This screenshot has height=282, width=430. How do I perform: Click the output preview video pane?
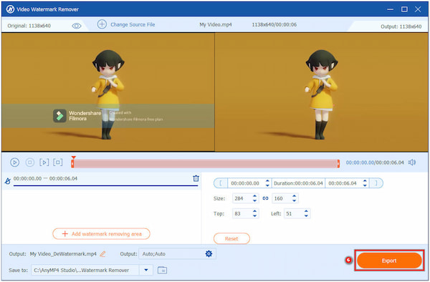tap(321, 92)
